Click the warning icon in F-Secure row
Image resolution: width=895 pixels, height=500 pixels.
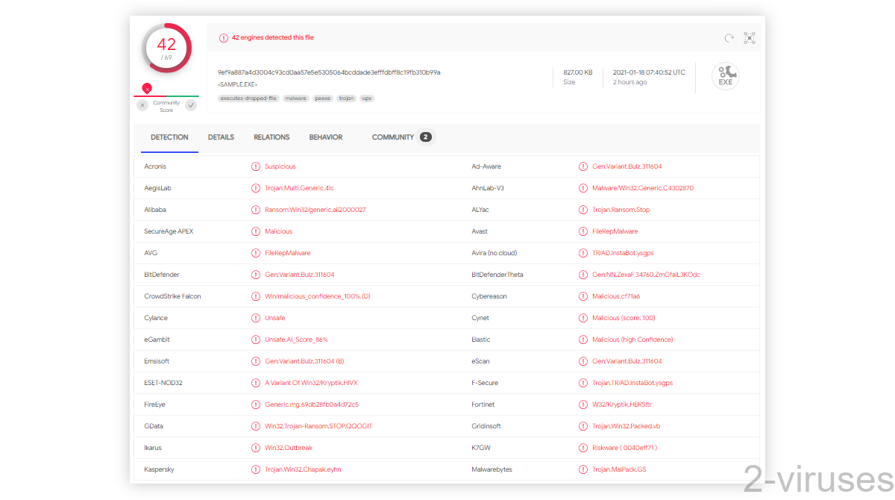[x=583, y=383]
